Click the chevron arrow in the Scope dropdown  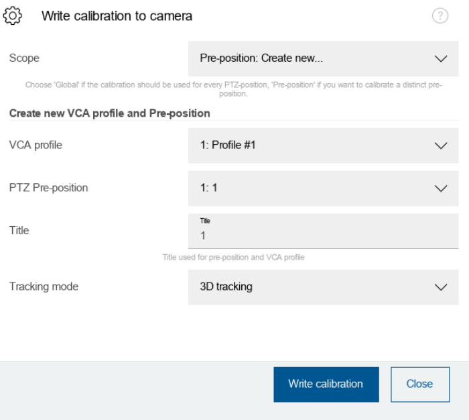click(x=440, y=59)
